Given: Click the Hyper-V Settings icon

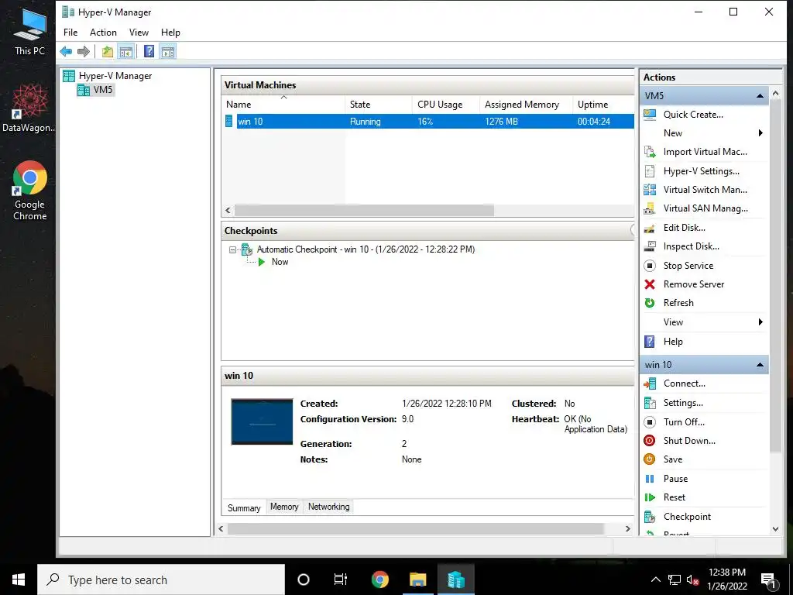Looking at the screenshot, I should click(x=650, y=171).
